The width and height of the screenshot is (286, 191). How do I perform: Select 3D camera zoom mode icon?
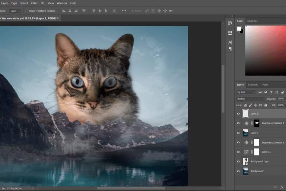click(x=171, y=11)
